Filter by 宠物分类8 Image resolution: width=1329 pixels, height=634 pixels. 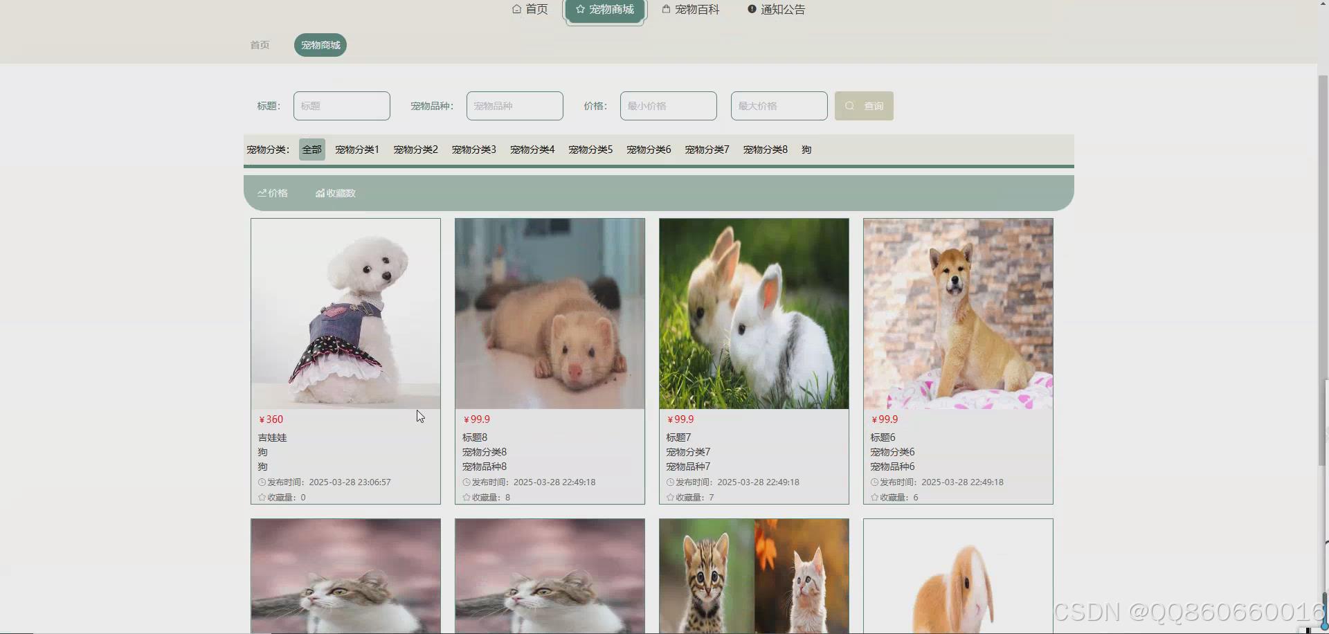coord(766,150)
